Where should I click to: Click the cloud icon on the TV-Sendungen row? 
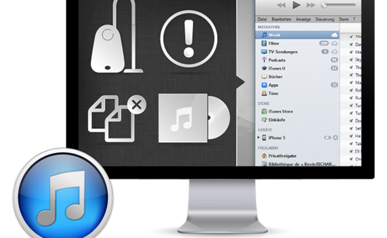click(334, 51)
